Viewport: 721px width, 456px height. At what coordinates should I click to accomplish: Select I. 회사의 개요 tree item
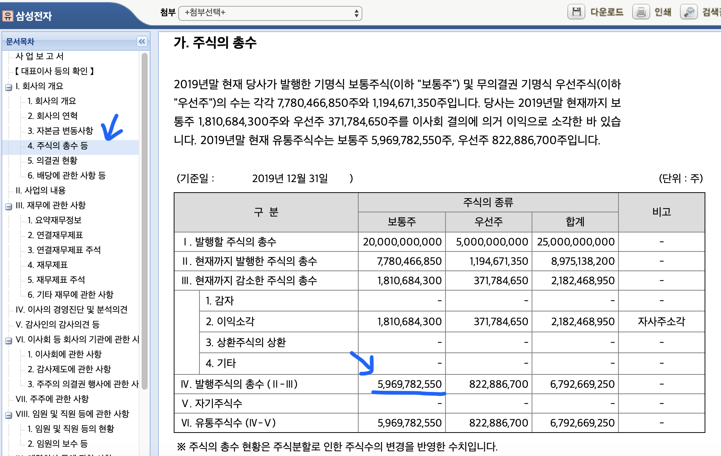[x=40, y=86]
